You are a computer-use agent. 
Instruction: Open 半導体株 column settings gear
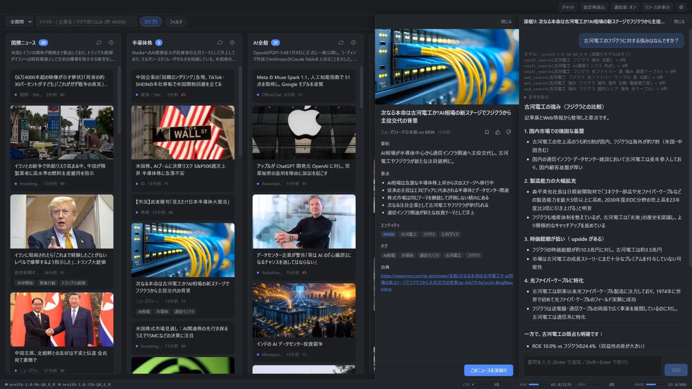point(232,43)
